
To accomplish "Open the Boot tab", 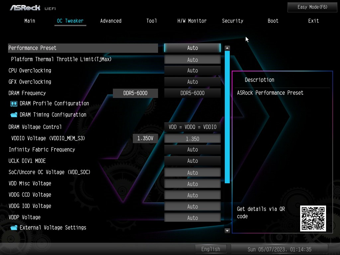I will 273,21.
